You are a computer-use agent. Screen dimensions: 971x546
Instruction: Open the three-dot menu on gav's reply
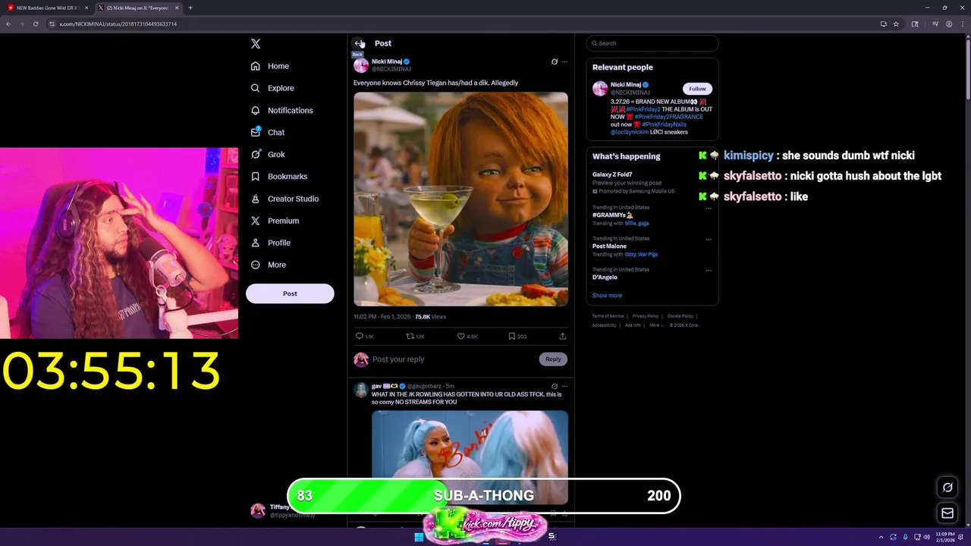[x=564, y=386]
